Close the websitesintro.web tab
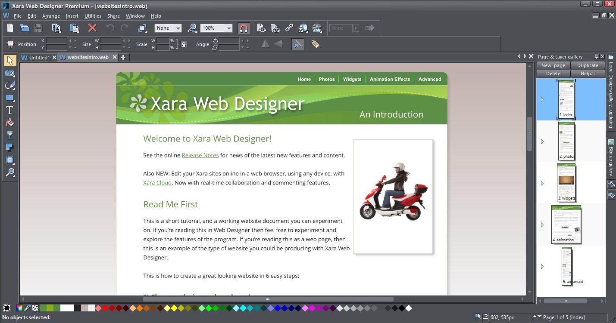 (x=115, y=57)
